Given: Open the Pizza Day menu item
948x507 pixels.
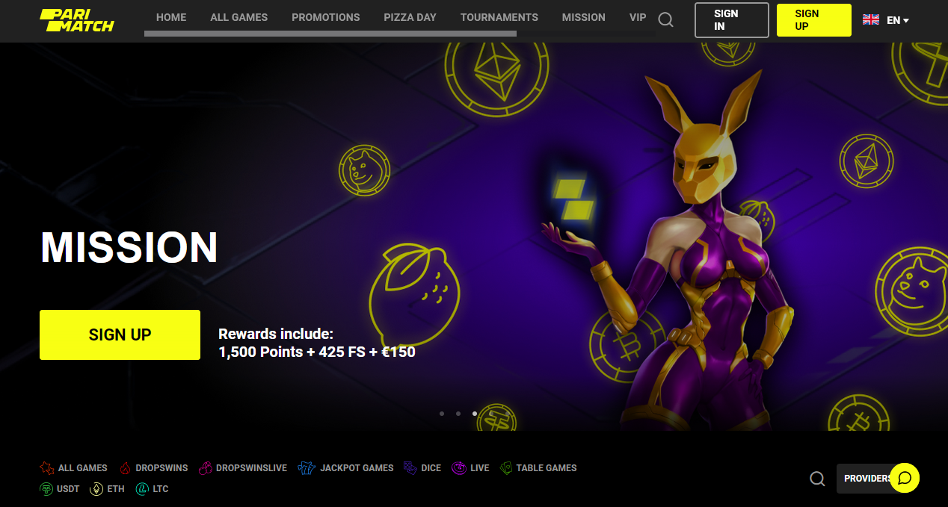Looking at the screenshot, I should click(410, 17).
